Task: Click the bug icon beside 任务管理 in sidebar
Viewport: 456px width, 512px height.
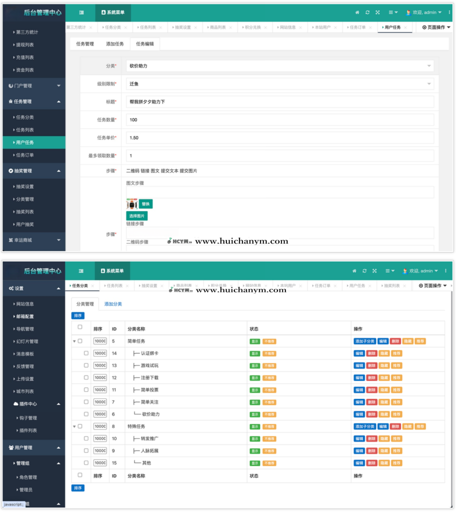Action: (11, 101)
